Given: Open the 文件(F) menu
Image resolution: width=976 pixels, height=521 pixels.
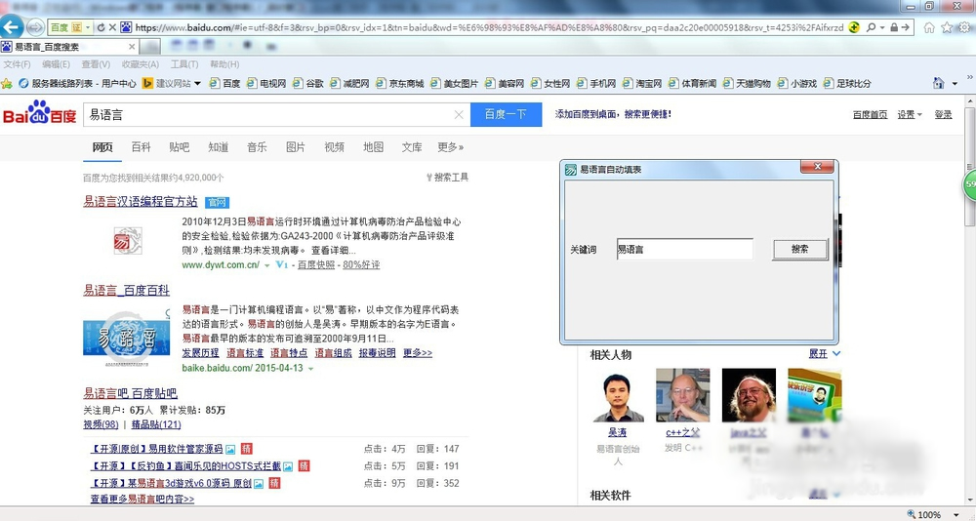Looking at the screenshot, I should coord(17,64).
